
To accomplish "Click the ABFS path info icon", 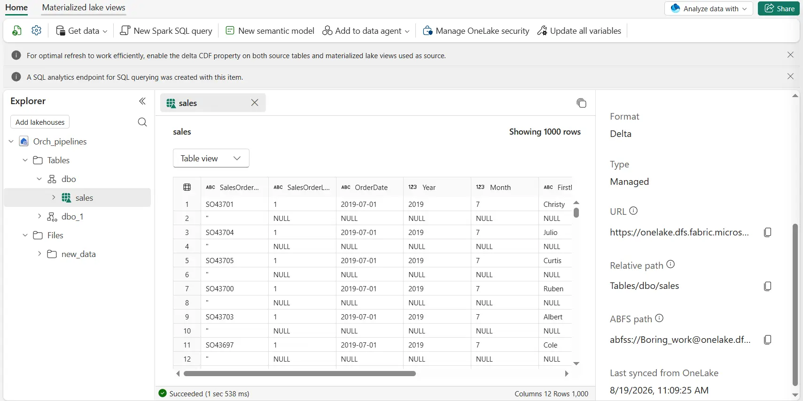I will click(659, 318).
